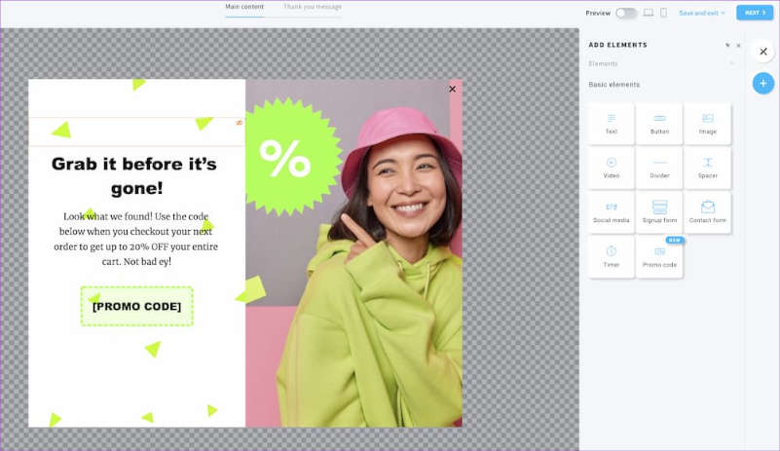Add a Social media element
The height and width of the screenshot is (451, 780).
tap(611, 212)
